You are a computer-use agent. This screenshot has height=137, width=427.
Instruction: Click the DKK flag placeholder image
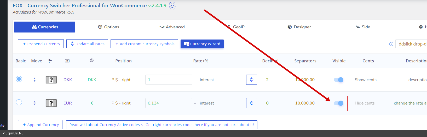coord(51,80)
